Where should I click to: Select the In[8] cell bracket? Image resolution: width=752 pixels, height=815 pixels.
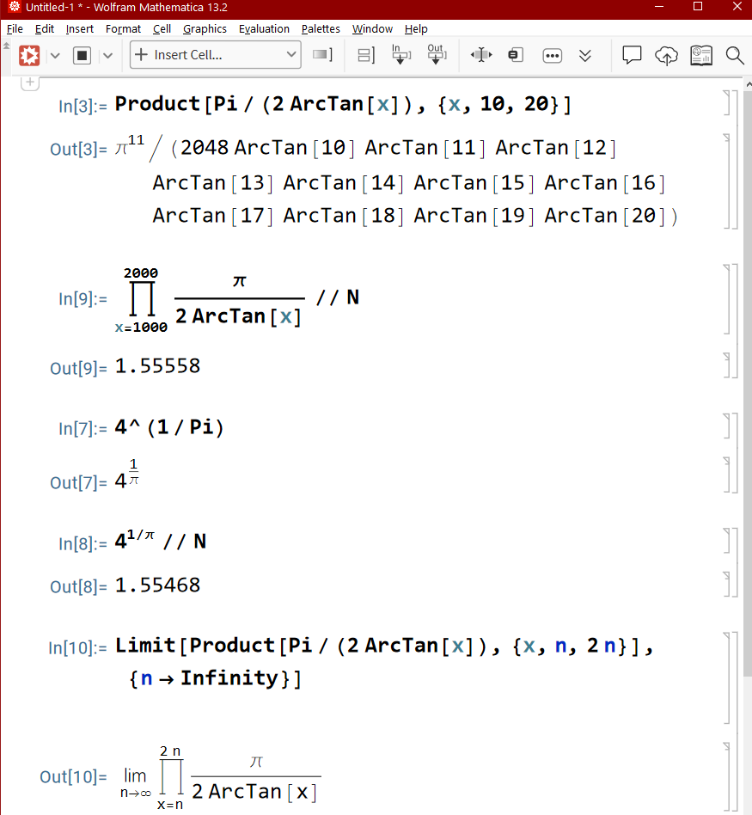[726, 541]
